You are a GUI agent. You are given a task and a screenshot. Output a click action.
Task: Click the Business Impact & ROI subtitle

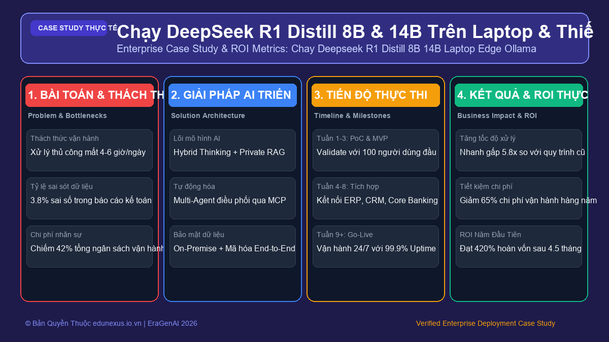coord(497,116)
